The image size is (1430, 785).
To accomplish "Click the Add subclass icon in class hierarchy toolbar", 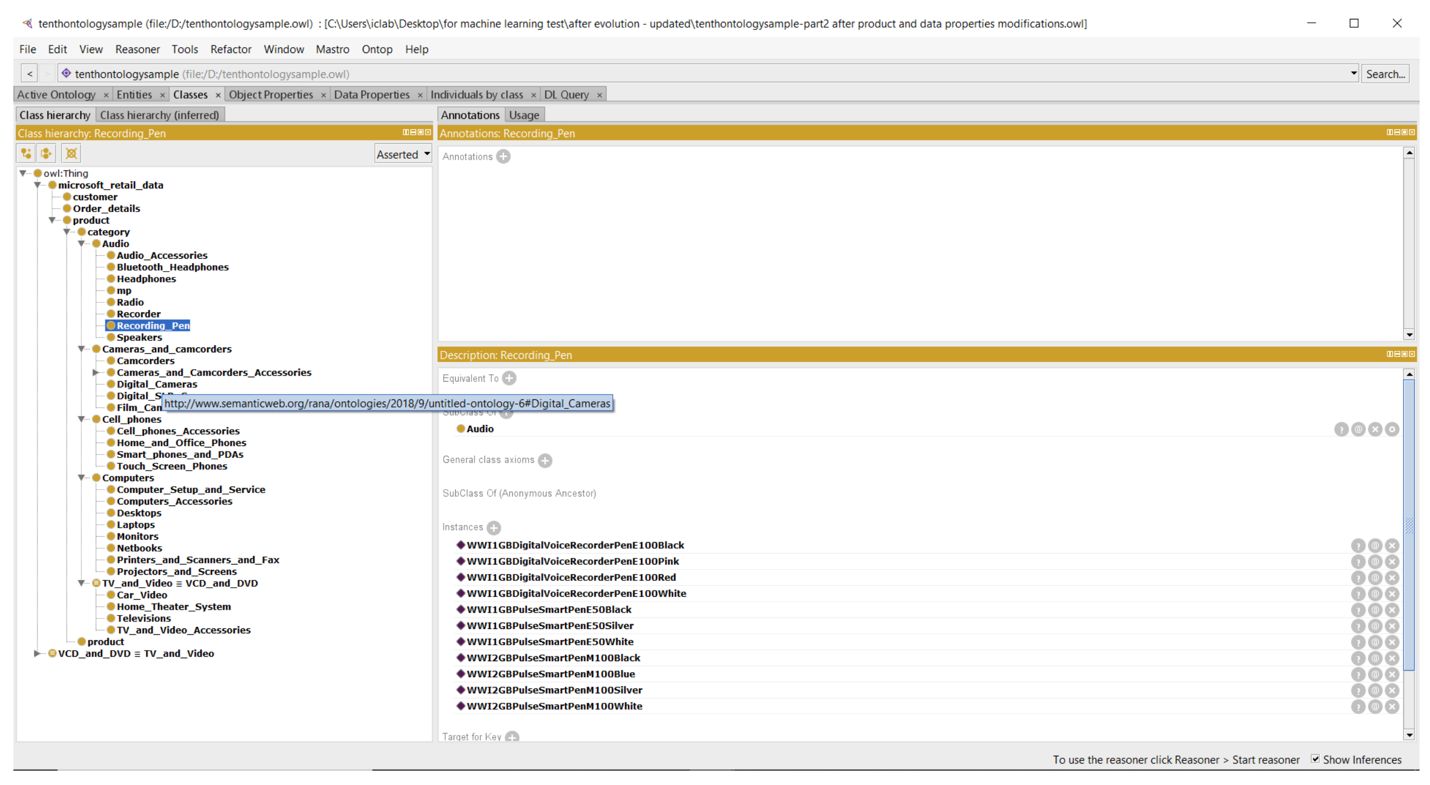I will [x=26, y=154].
